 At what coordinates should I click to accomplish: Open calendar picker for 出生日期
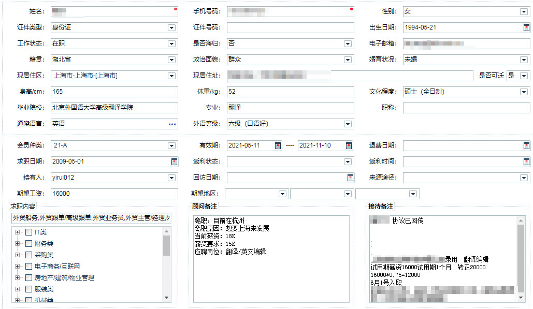tap(526, 28)
